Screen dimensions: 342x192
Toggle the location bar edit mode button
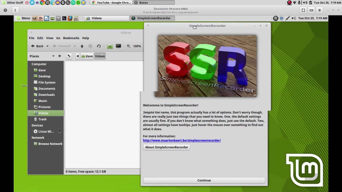(69, 56)
